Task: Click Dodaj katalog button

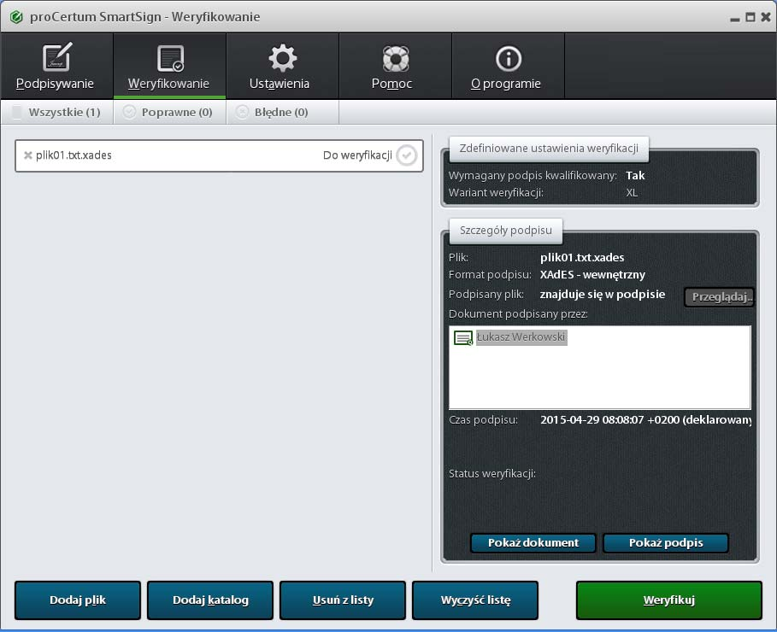Action: coord(210,600)
